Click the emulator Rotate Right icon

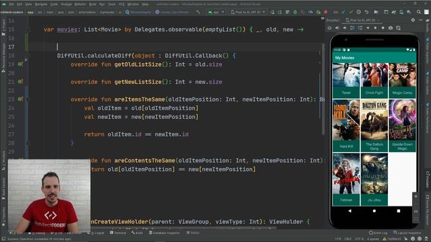coord(360,28)
